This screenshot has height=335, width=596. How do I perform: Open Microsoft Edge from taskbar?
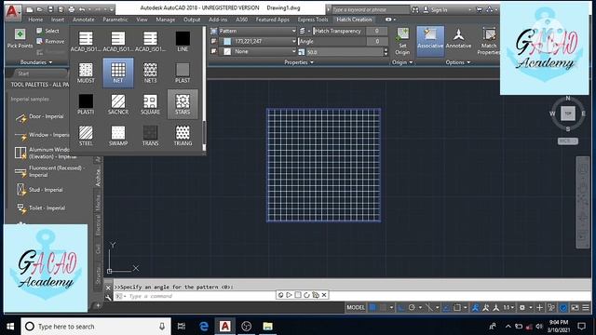click(x=204, y=327)
